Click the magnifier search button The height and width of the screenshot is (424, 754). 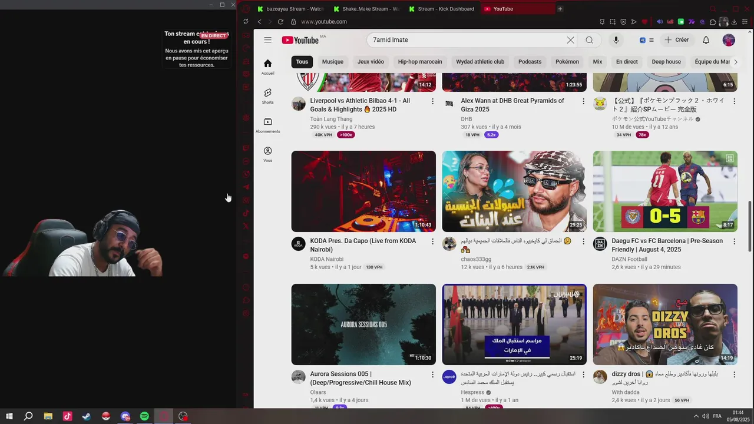click(x=589, y=40)
